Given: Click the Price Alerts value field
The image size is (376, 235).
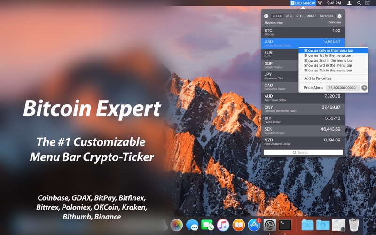Looking at the screenshot, I should (x=343, y=88).
